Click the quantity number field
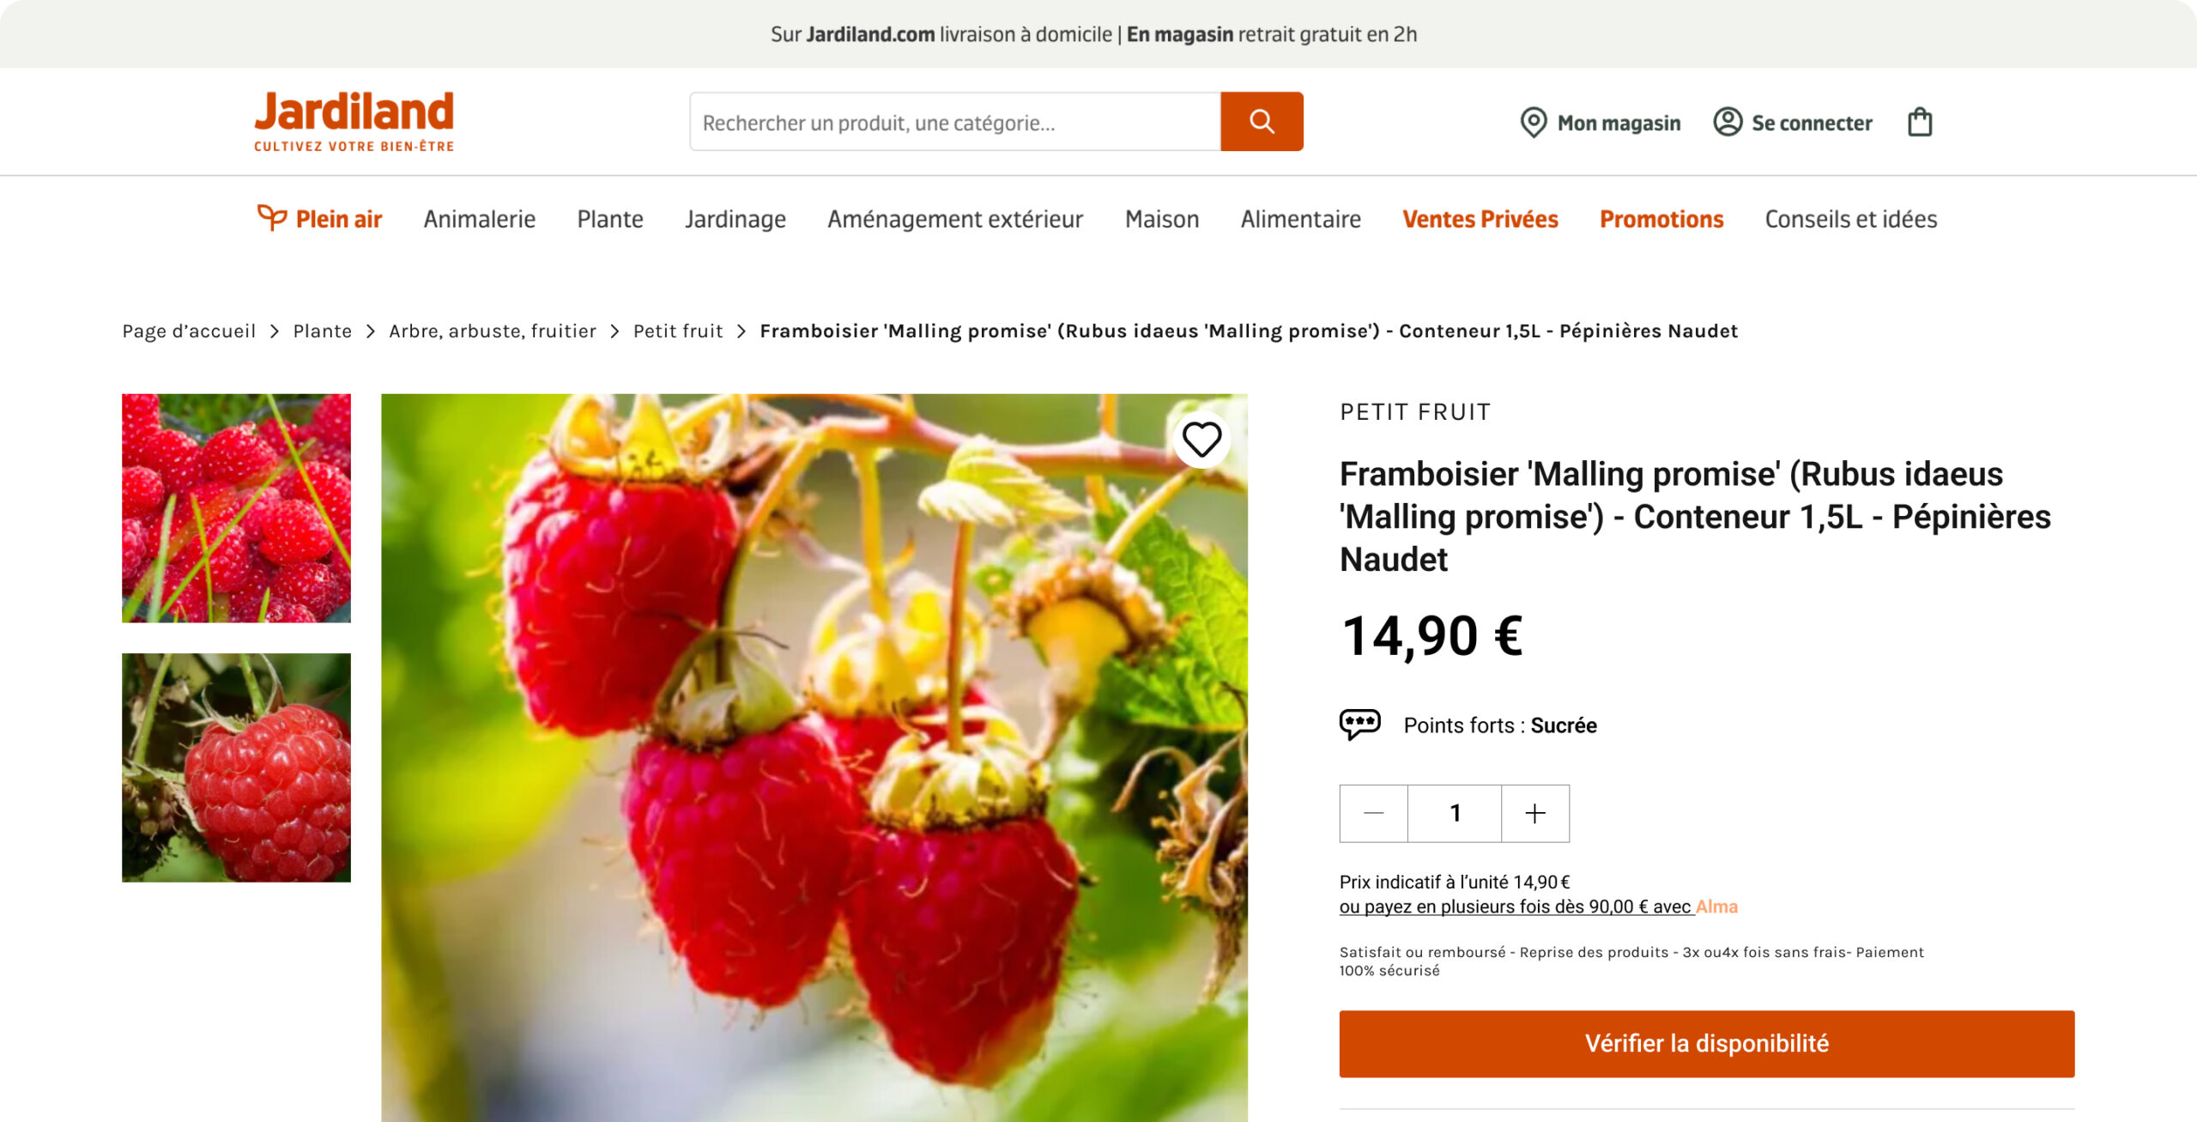 point(1455,813)
